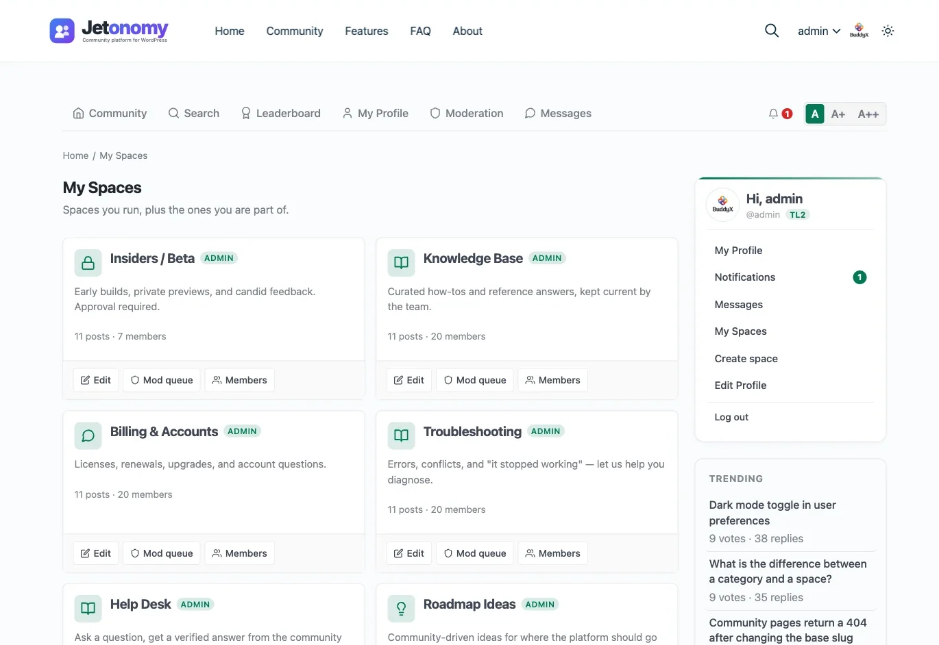Open Dark mode toggle trending topic
The width and height of the screenshot is (939, 645).
coord(772,513)
